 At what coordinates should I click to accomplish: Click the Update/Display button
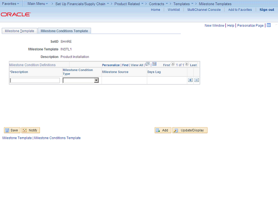click(190, 130)
